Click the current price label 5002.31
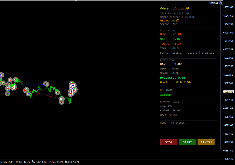The height and width of the screenshot is (165, 235). click(229, 92)
